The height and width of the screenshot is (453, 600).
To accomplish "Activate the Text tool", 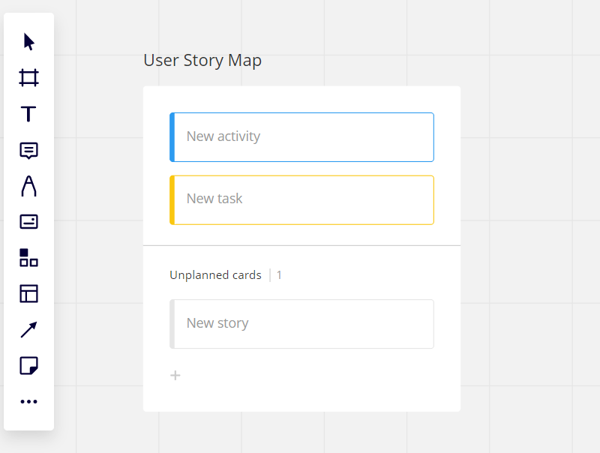I will click(28, 114).
